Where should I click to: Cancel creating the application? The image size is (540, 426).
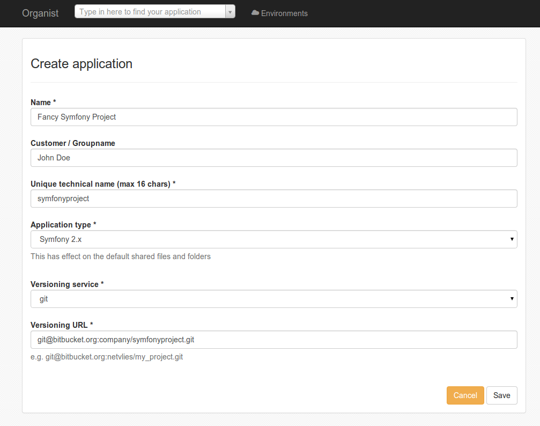tap(465, 395)
